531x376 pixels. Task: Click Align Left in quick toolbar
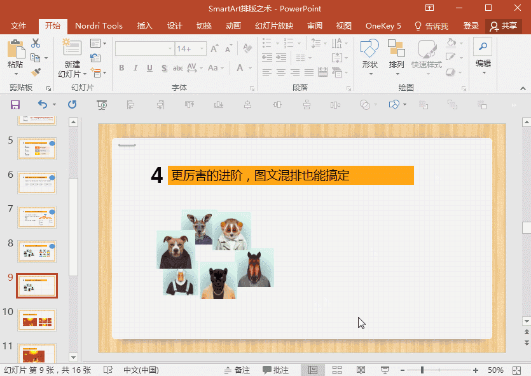(x=130, y=105)
